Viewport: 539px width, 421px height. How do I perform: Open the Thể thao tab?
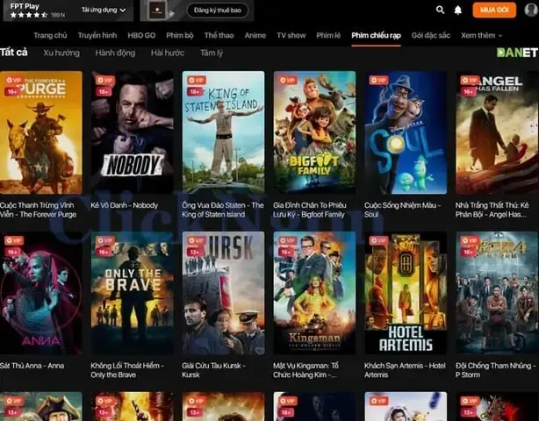pos(219,35)
